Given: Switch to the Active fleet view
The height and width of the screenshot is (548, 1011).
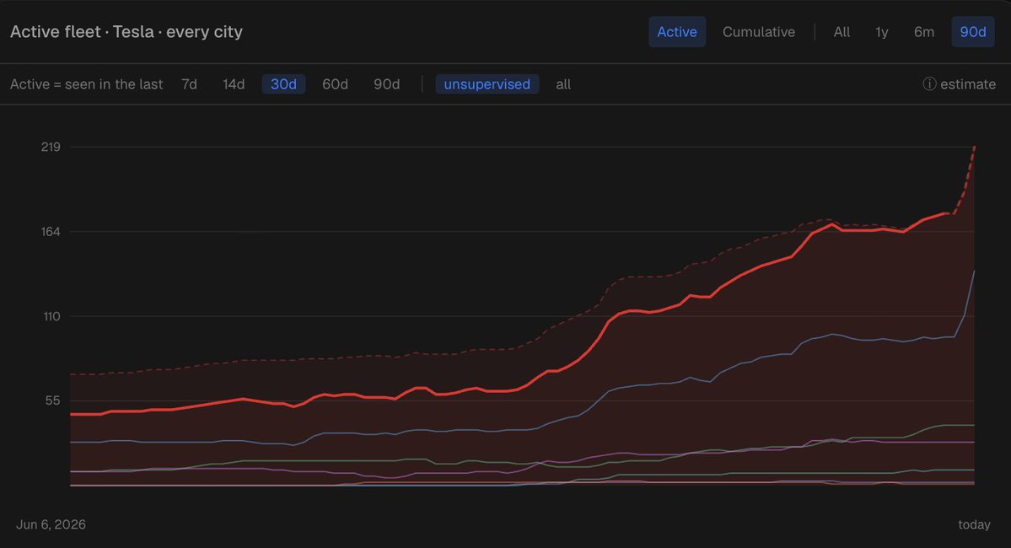Looking at the screenshot, I should click(677, 31).
